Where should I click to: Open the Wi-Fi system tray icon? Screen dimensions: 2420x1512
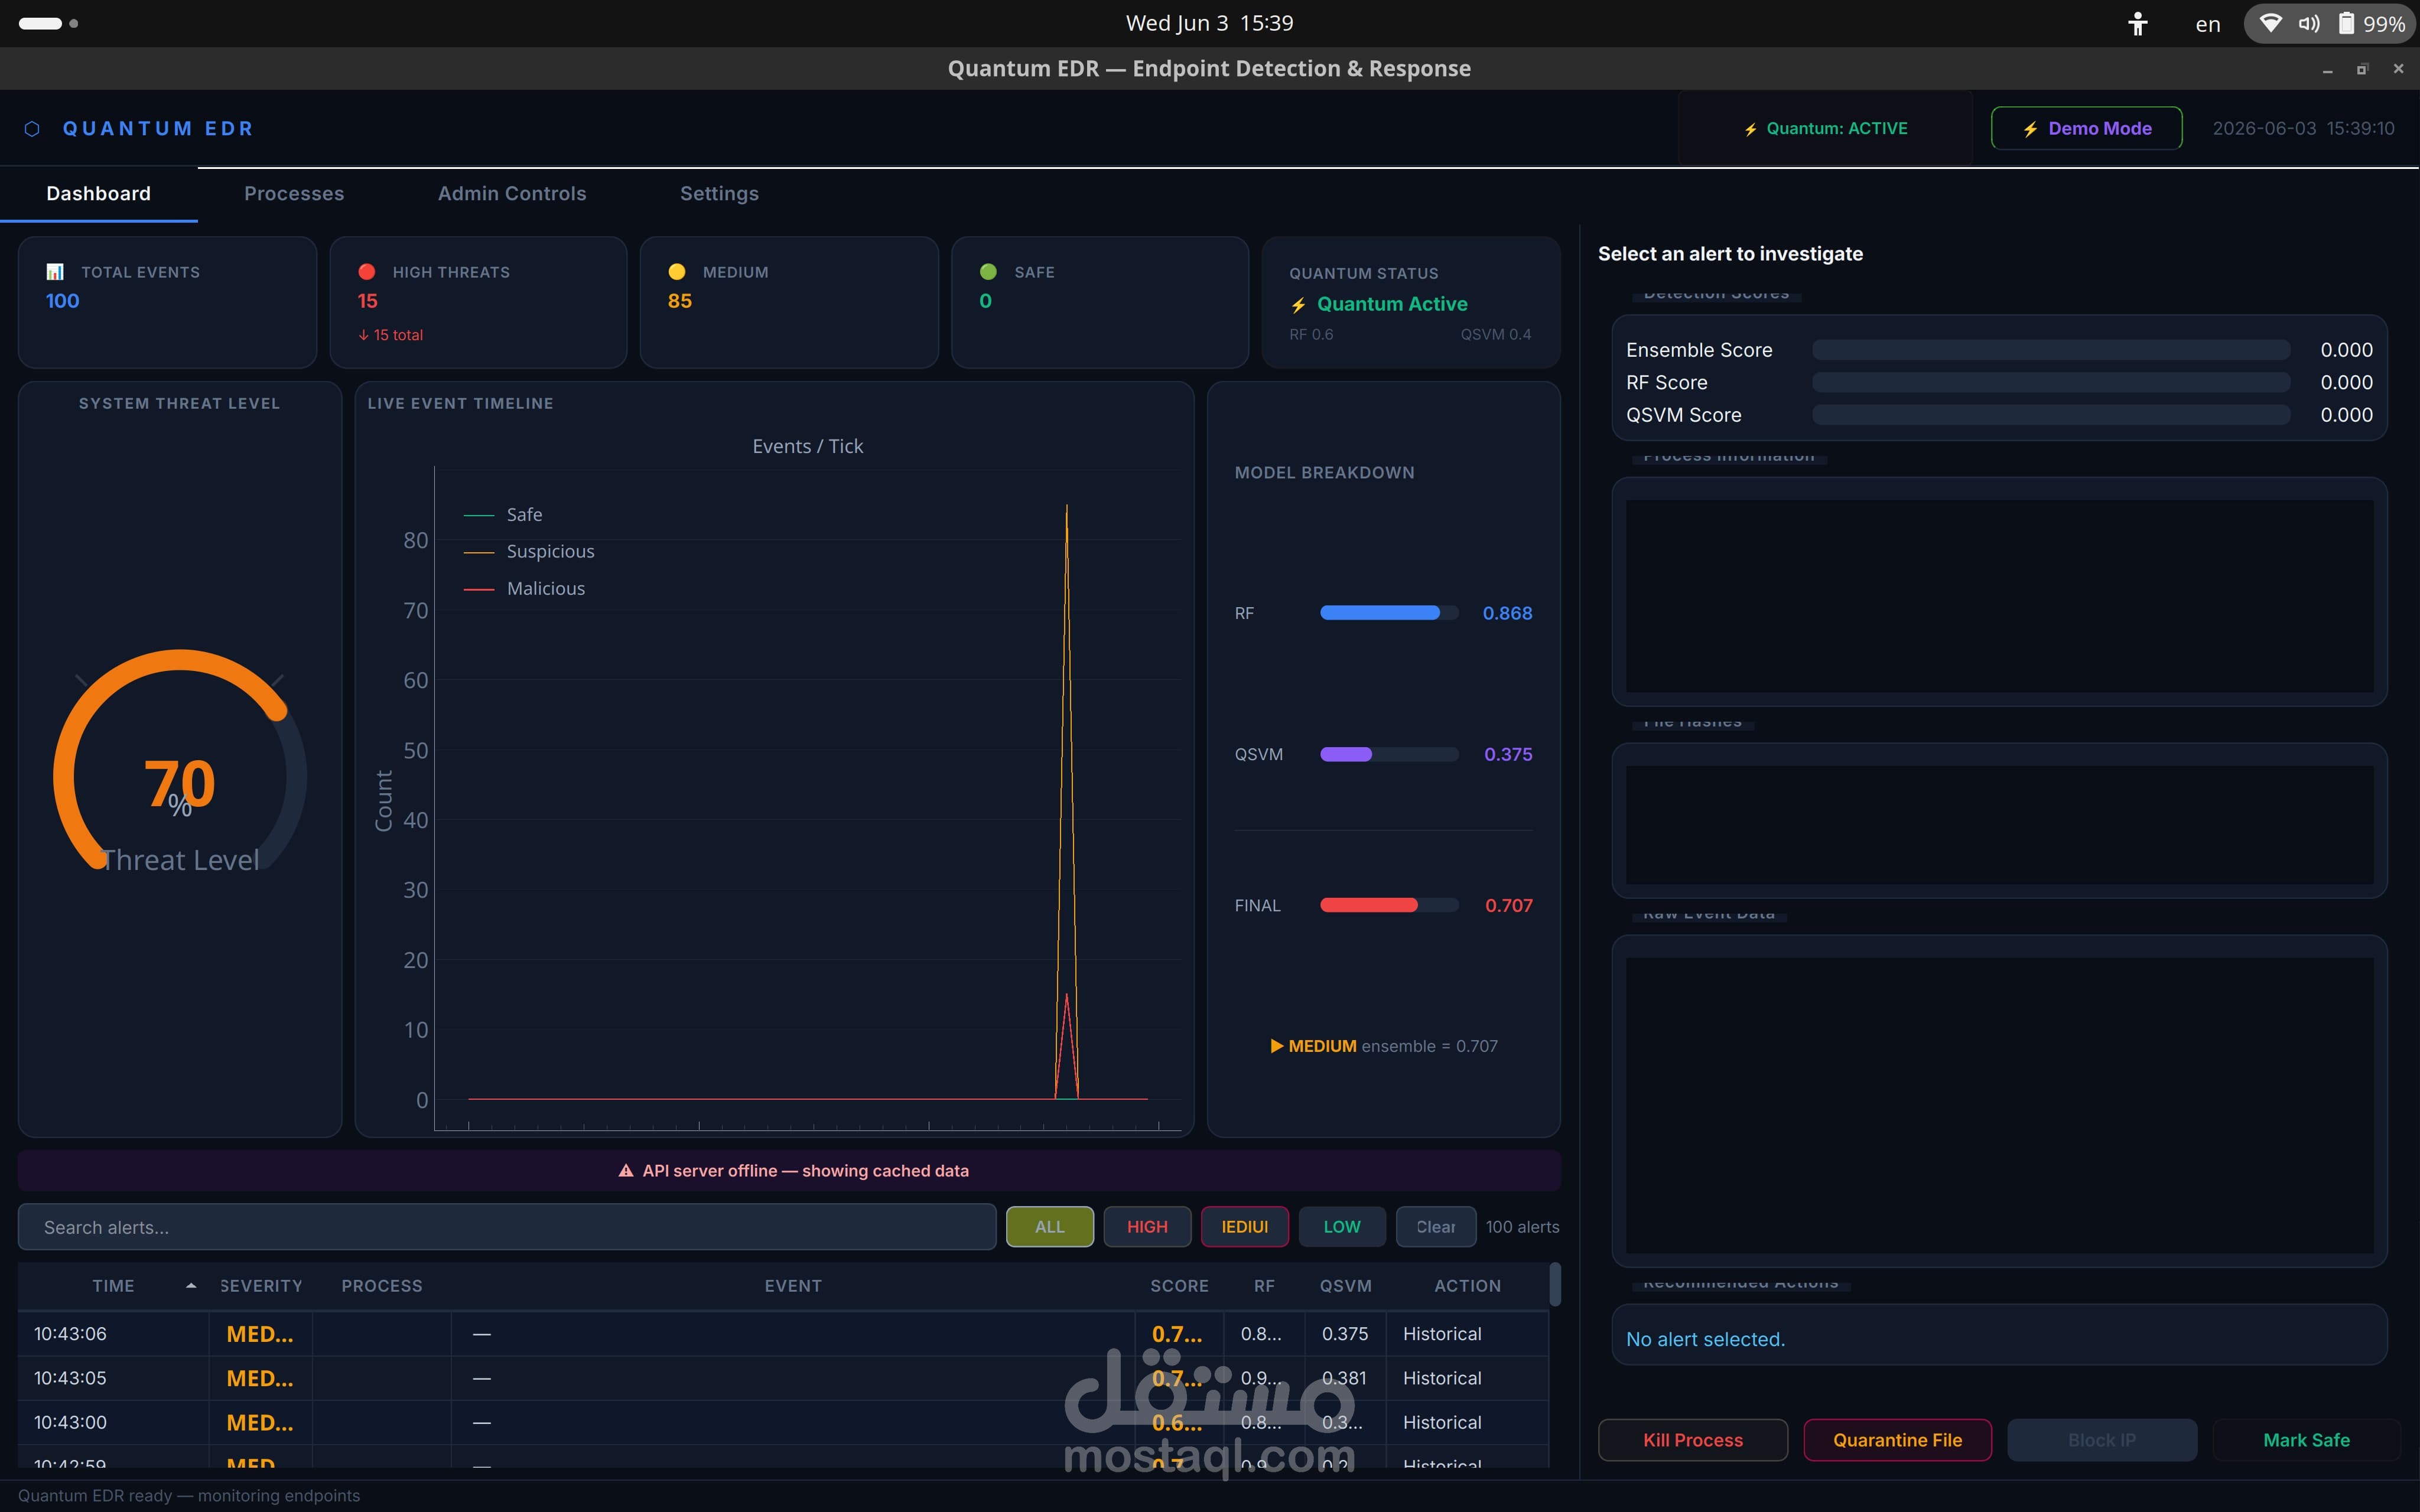pos(2271,23)
